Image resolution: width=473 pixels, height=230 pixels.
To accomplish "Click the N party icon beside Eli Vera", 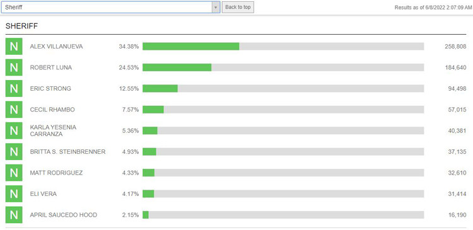I will pyautogui.click(x=14, y=194).
